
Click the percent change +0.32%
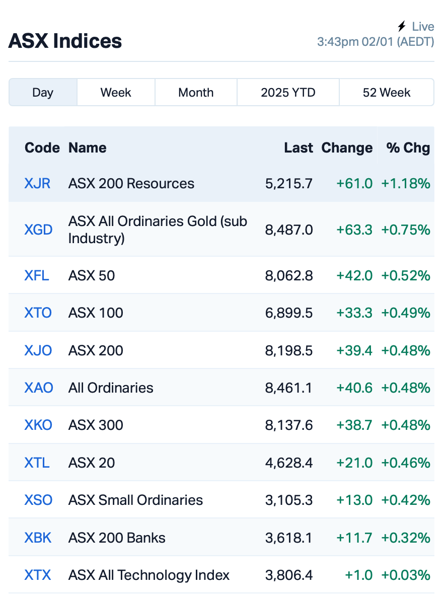click(x=406, y=538)
